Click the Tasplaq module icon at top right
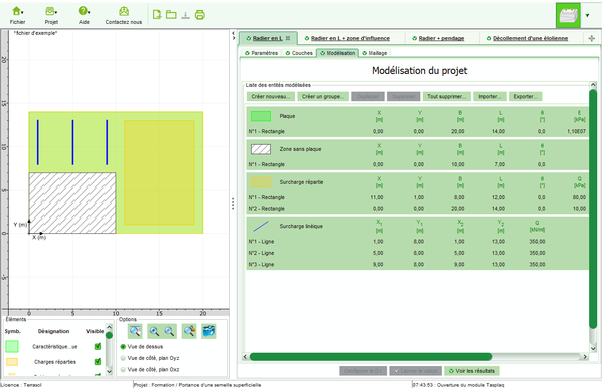The width and height of the screenshot is (602, 388). [x=568, y=15]
